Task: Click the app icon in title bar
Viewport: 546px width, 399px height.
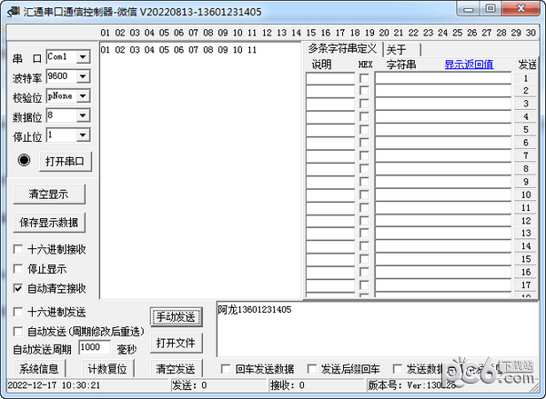Action: [x=14, y=12]
